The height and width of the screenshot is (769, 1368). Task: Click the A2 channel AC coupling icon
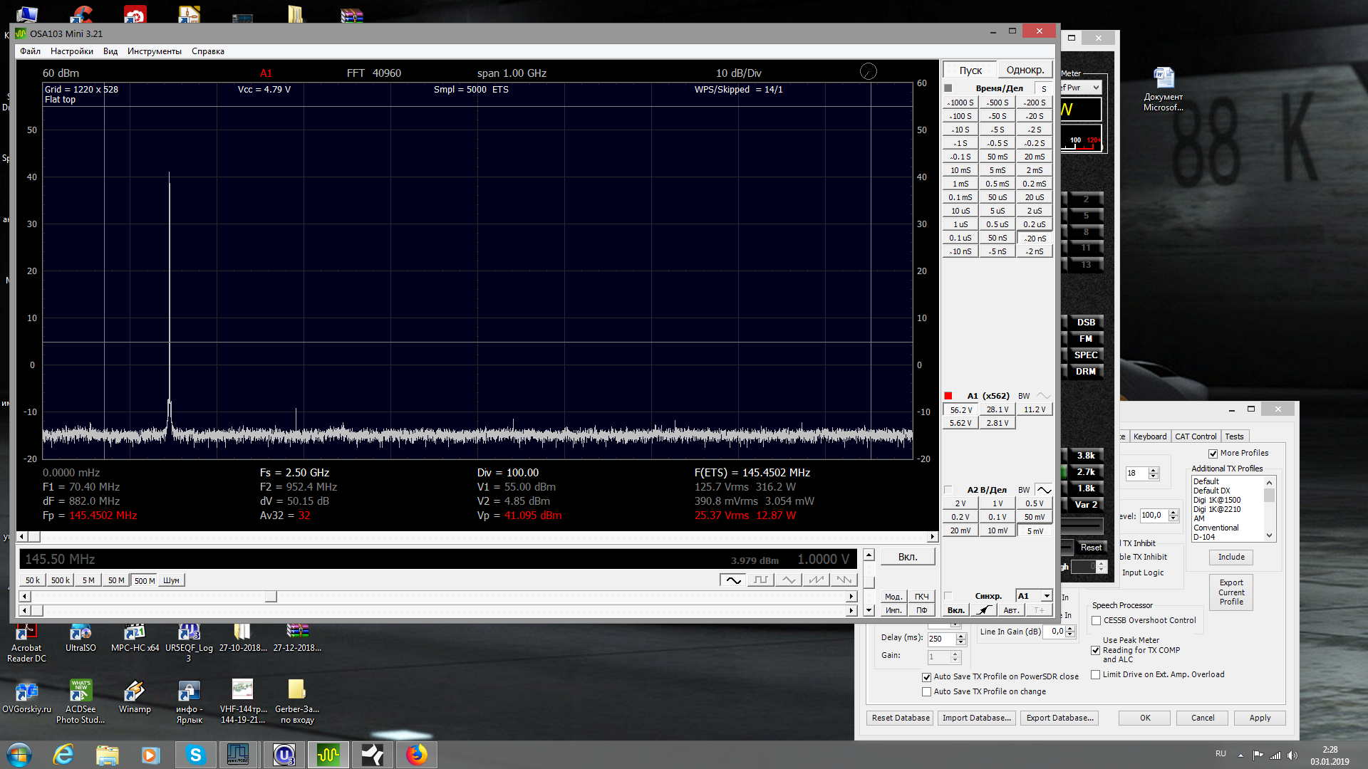point(1044,490)
